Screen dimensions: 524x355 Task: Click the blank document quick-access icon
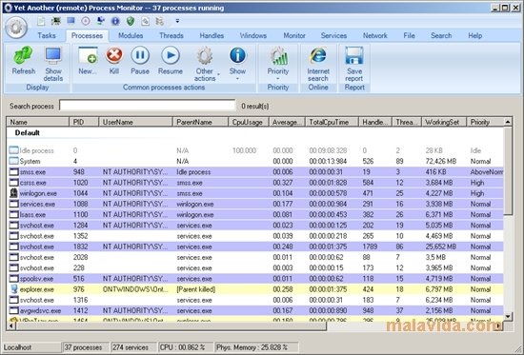click(41, 21)
